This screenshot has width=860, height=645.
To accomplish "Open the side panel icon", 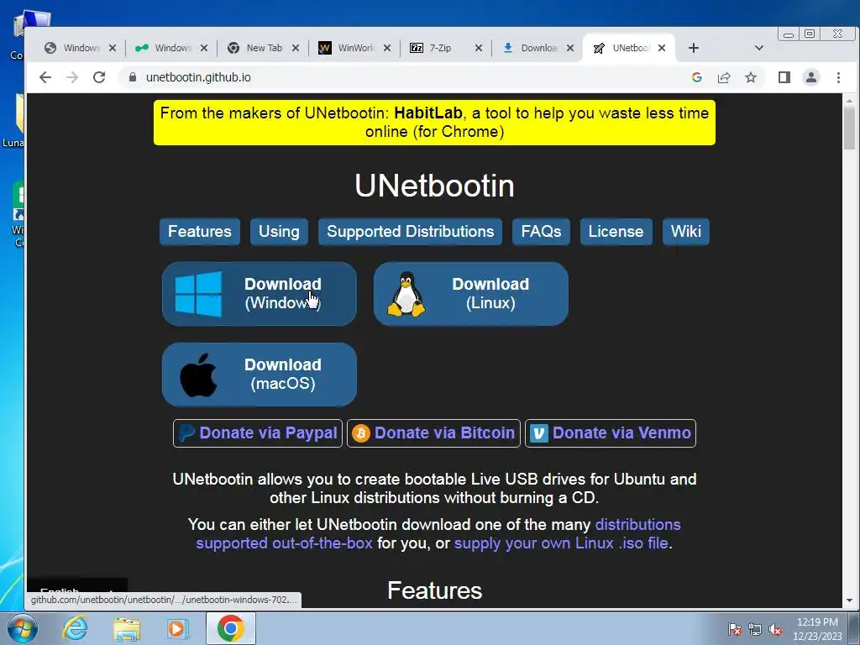I will coord(784,77).
